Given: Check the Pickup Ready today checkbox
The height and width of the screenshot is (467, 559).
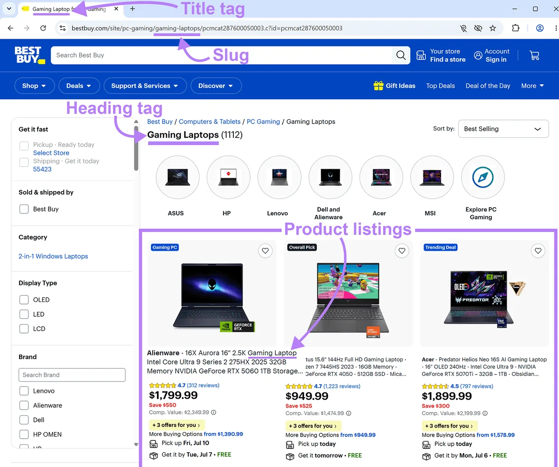Looking at the screenshot, I should pos(24,147).
